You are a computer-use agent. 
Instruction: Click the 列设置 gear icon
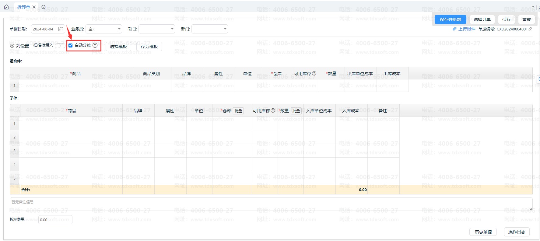[x=12, y=46]
